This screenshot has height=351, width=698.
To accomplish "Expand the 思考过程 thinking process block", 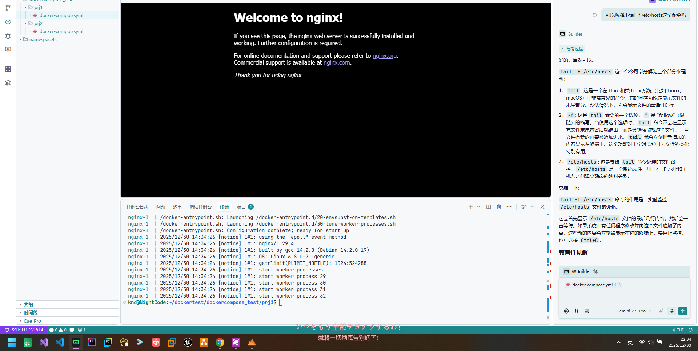I will (572, 49).
